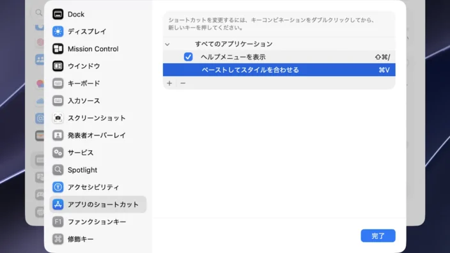Click search magnifier in background settings window
The height and width of the screenshot is (253, 450).
point(39,13)
